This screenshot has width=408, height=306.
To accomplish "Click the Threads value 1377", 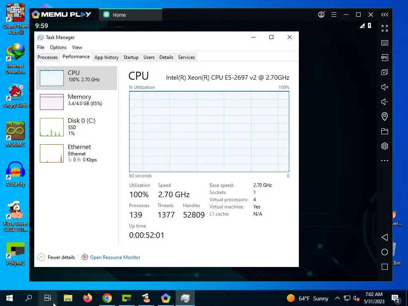I will click(166, 215).
